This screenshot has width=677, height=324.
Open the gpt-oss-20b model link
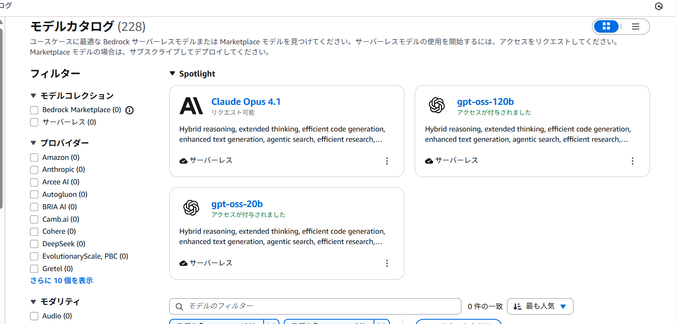[x=237, y=204]
